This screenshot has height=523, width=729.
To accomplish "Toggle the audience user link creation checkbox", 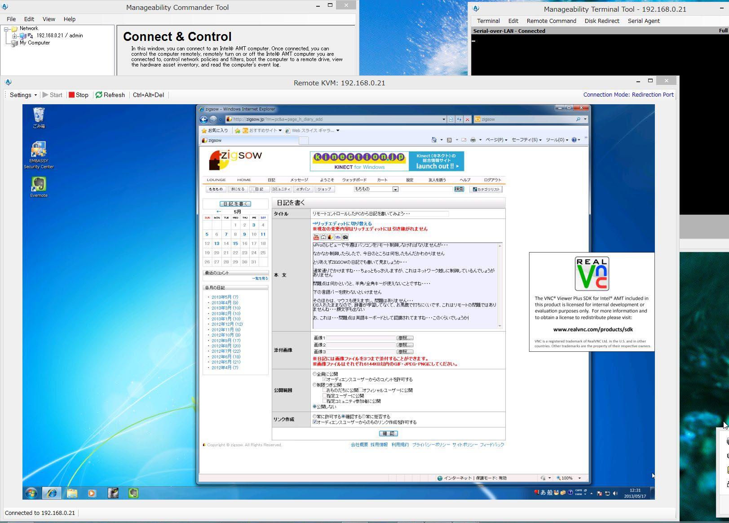I will coord(314,422).
